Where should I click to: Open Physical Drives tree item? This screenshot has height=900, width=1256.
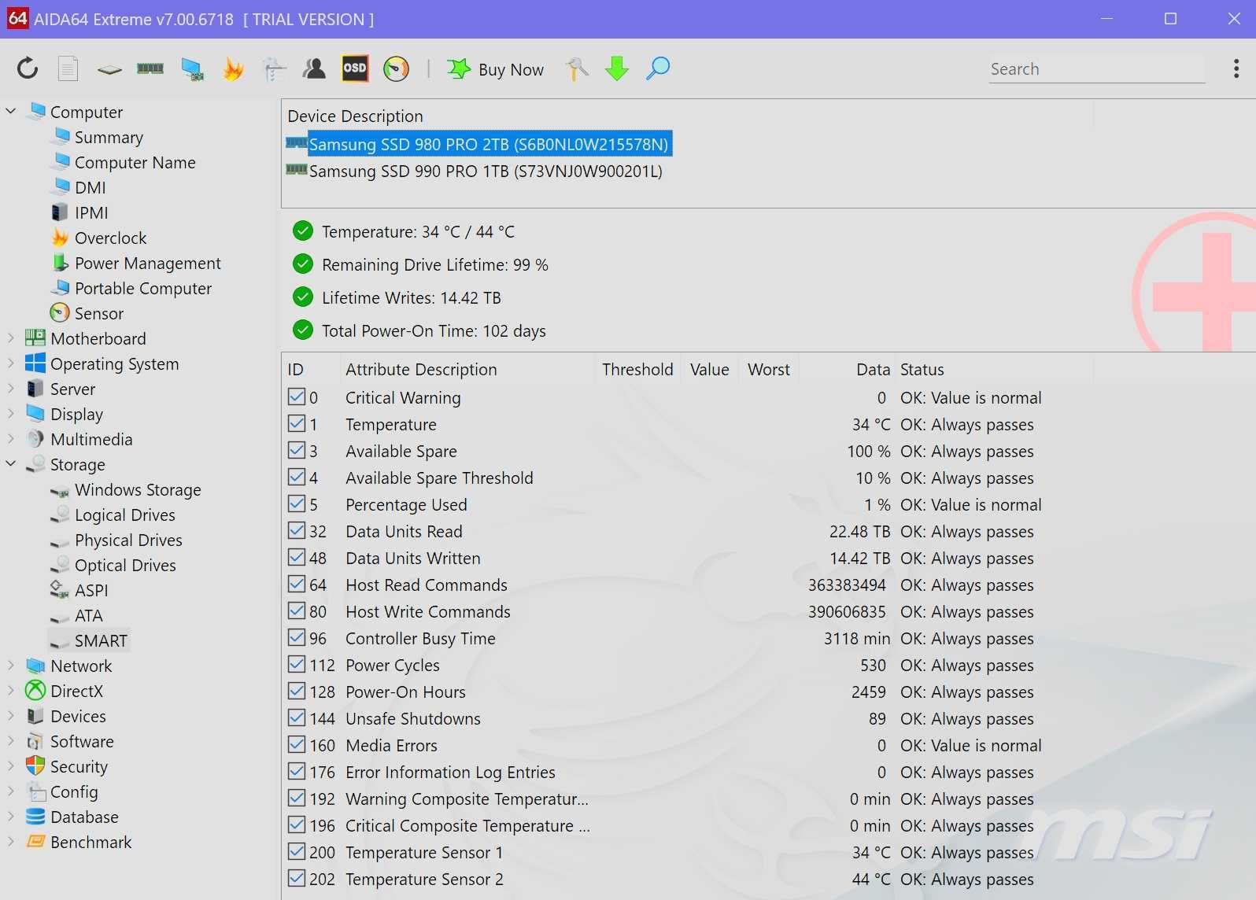(128, 540)
